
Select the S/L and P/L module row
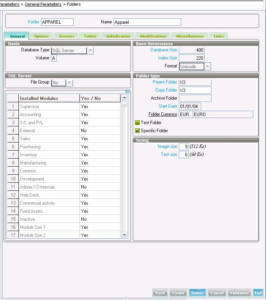pos(64,123)
